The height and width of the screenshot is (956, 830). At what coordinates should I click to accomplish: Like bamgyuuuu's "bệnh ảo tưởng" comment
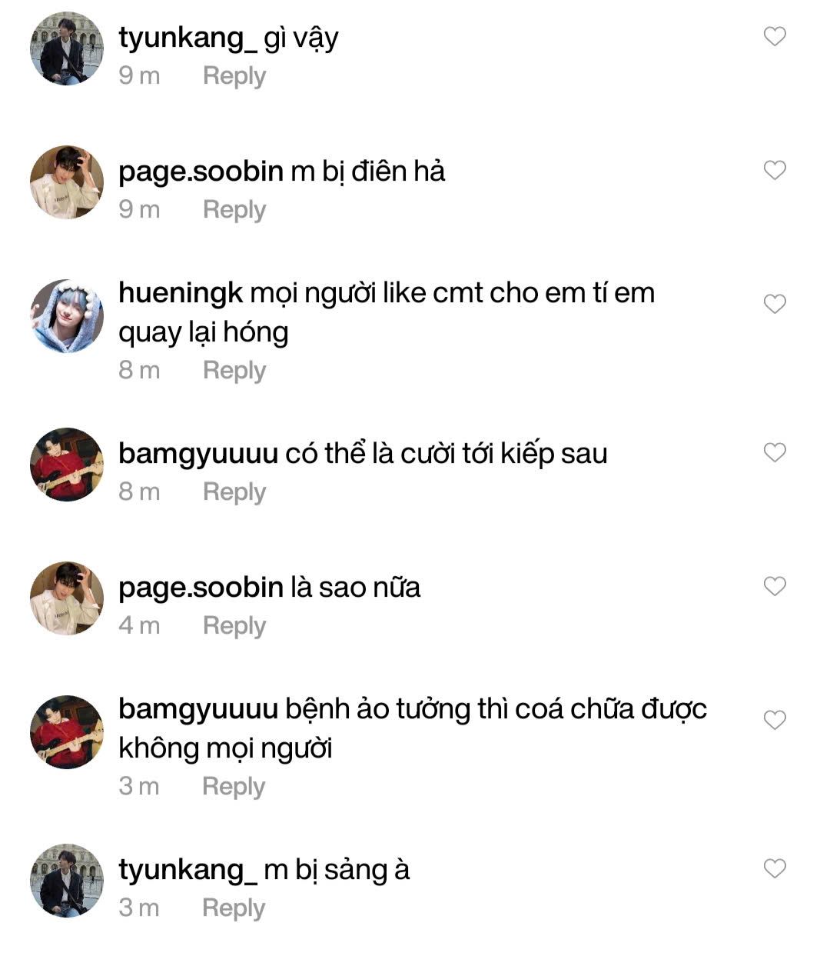tap(775, 720)
